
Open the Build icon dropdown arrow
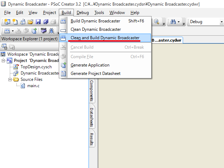click(x=13, y=31)
